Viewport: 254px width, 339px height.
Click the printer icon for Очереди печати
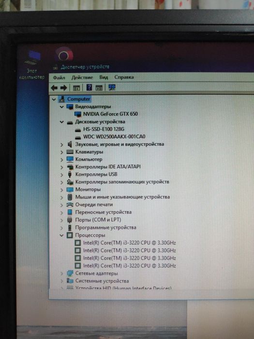(x=70, y=205)
